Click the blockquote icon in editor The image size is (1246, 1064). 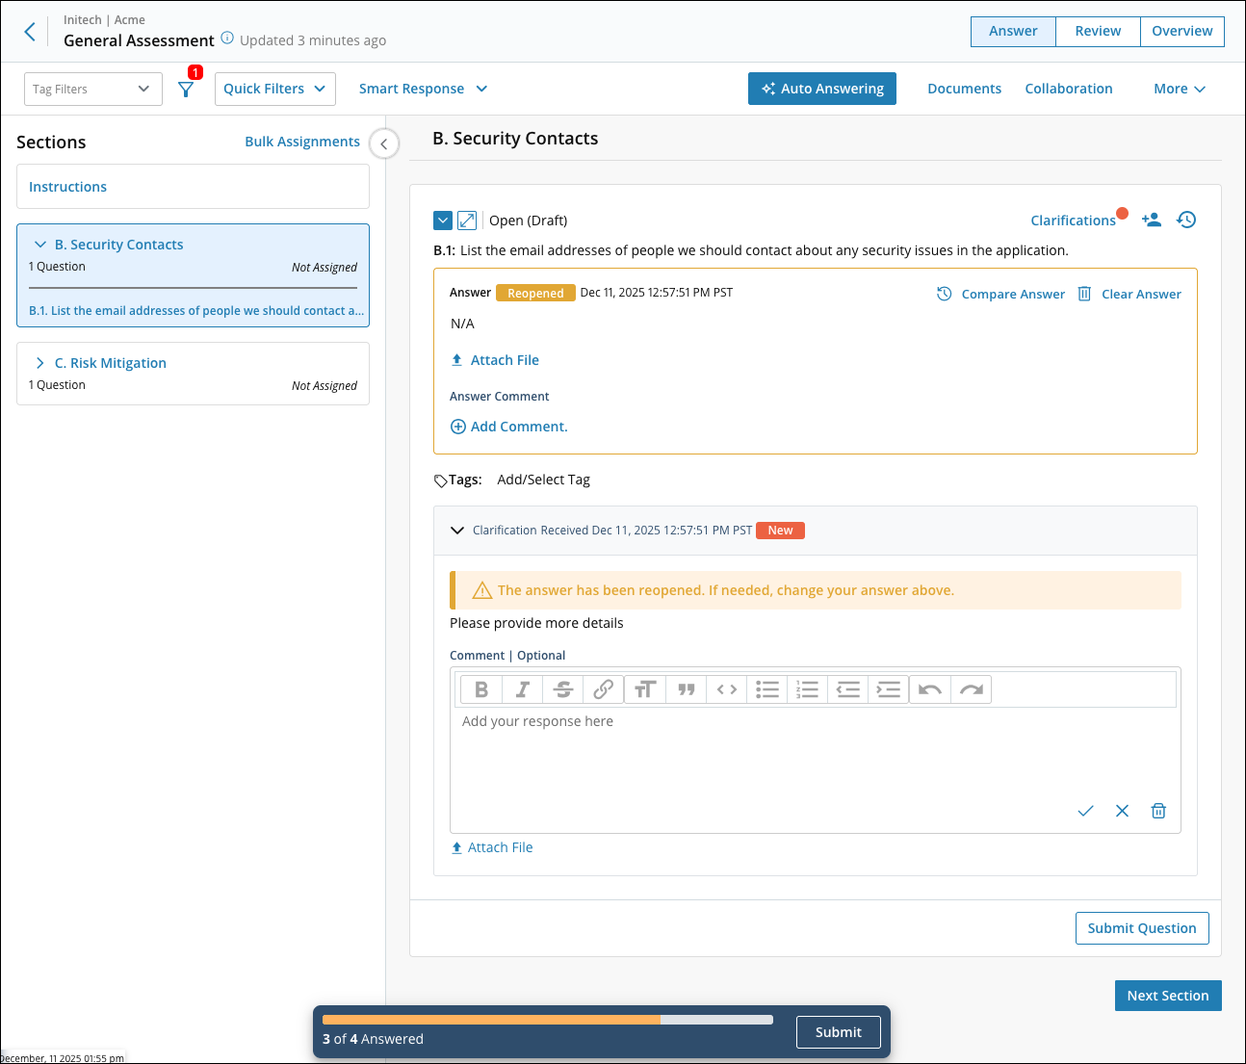tap(686, 689)
